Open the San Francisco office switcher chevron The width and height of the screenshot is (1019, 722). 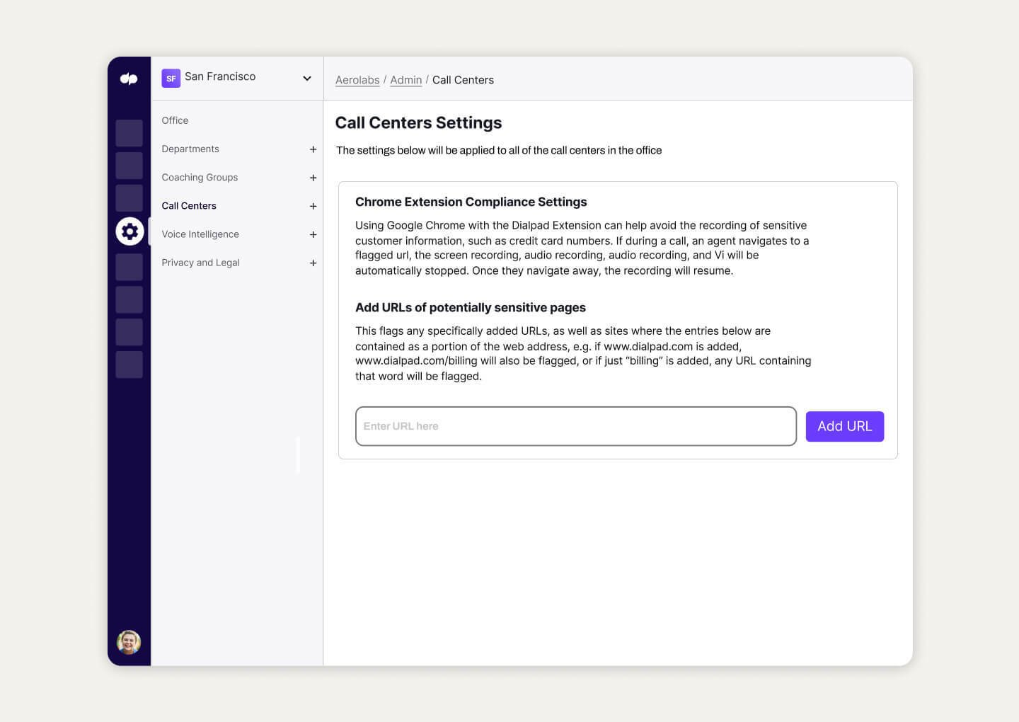click(306, 78)
